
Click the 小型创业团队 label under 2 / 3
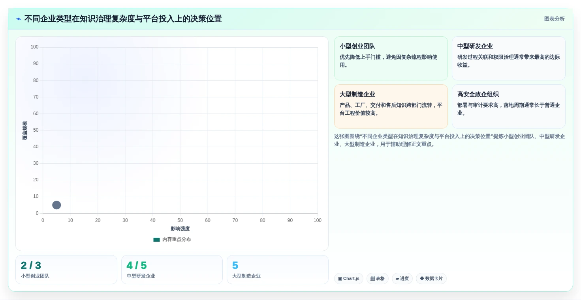(x=35, y=276)
